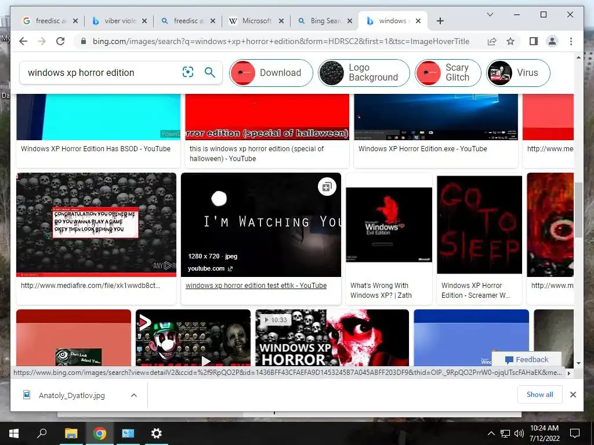
Task: Filter results by Scary Glitch suggestion
Action: (x=448, y=72)
